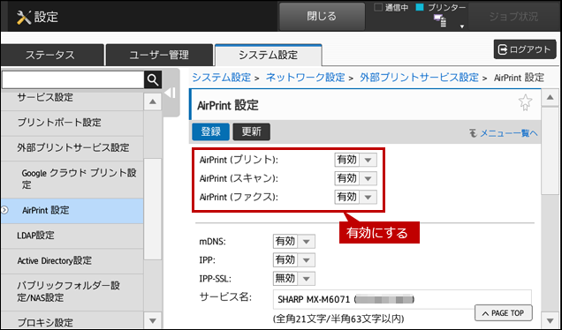Click the search magnifier icon
562x330 pixels.
(x=153, y=79)
